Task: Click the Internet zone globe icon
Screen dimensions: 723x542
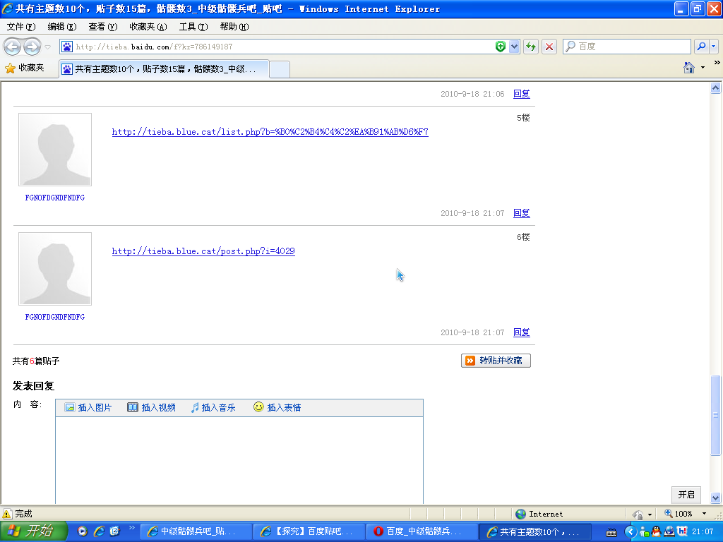Action: tap(520, 514)
